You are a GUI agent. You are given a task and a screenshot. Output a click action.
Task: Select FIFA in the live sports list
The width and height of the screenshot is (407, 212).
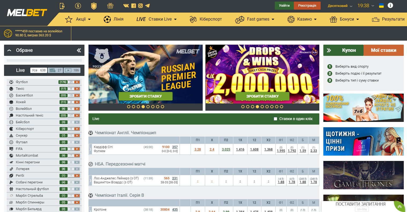pos(19,149)
